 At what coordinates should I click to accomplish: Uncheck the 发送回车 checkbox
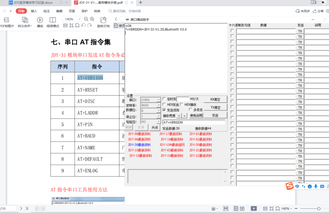pyautogui.click(x=164, y=110)
